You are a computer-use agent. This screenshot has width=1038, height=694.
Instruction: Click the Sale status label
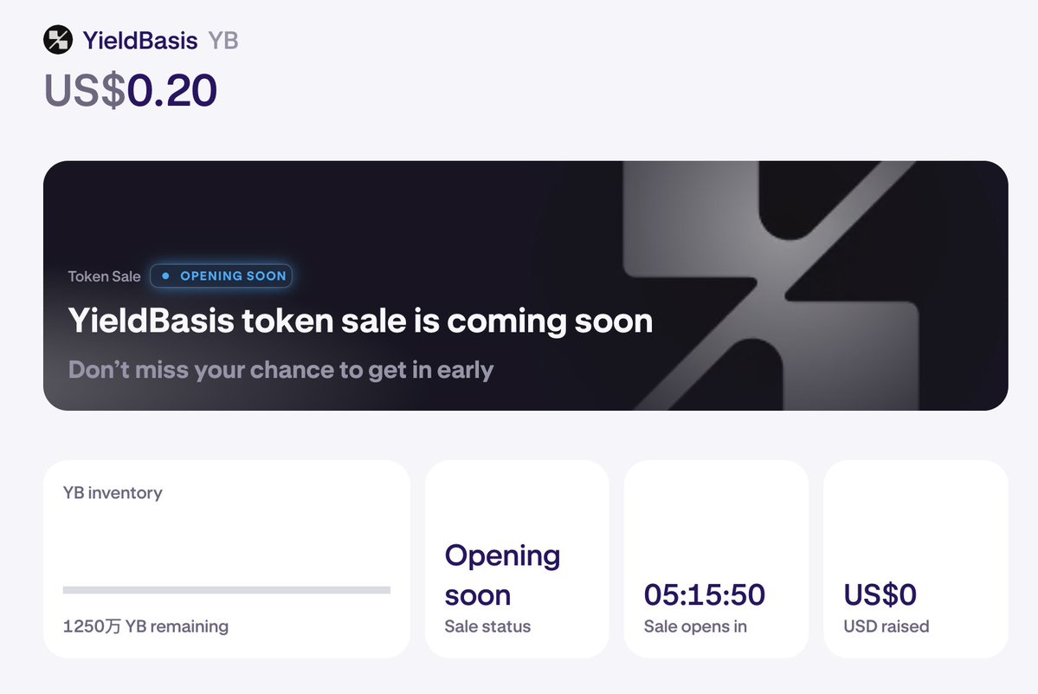point(487,626)
